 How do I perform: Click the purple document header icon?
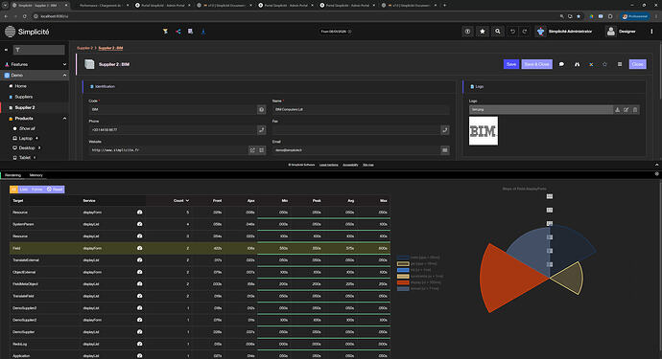[x=190, y=32]
